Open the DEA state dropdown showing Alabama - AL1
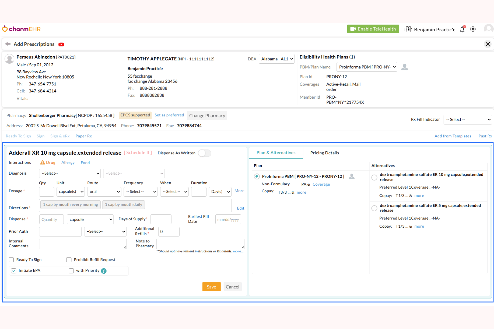494x329 pixels. coord(276,59)
